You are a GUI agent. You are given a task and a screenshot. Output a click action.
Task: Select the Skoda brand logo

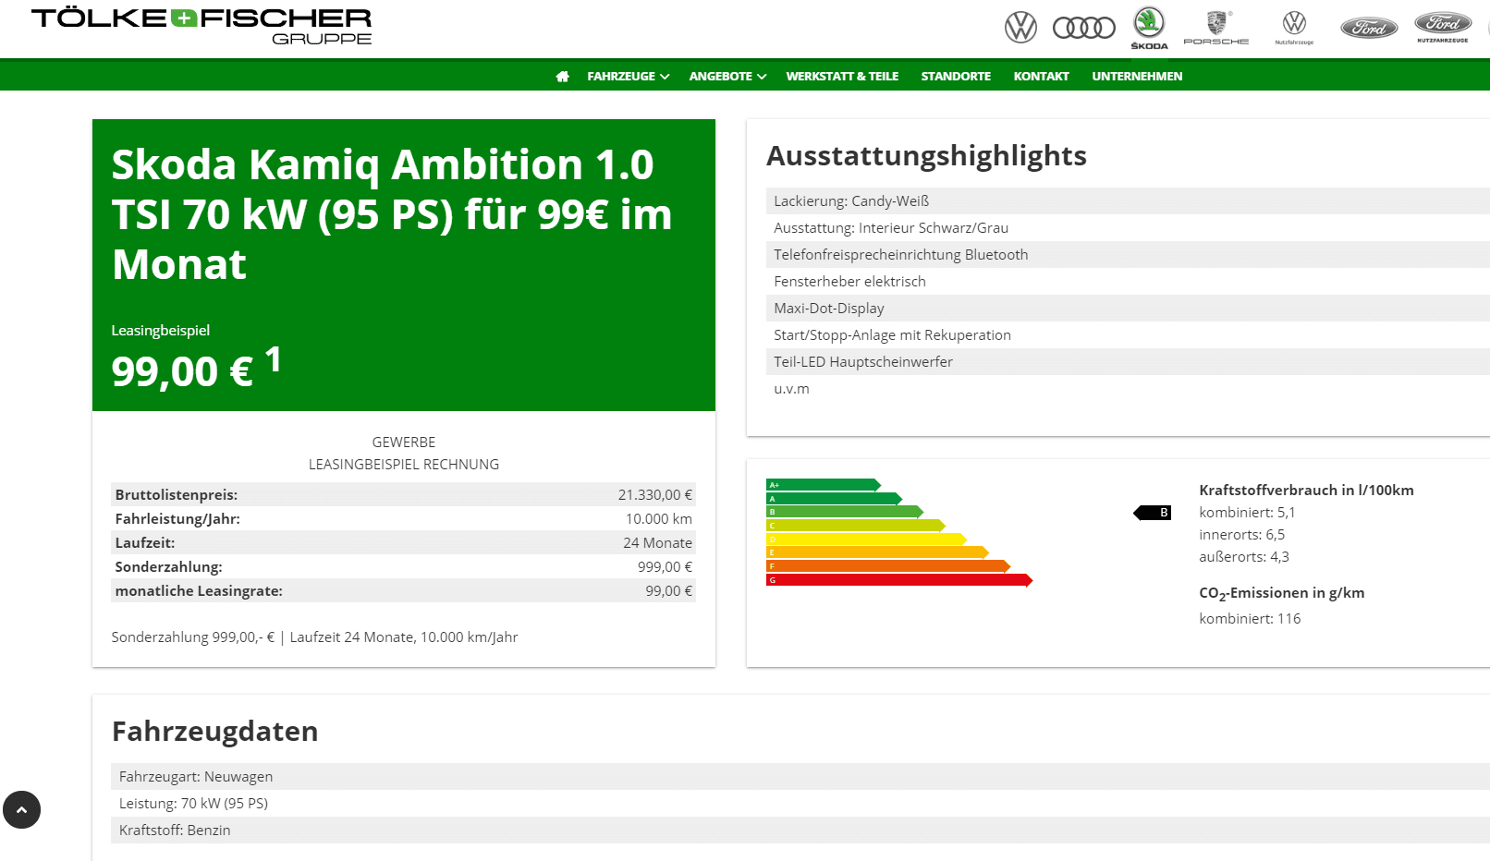pos(1149,28)
